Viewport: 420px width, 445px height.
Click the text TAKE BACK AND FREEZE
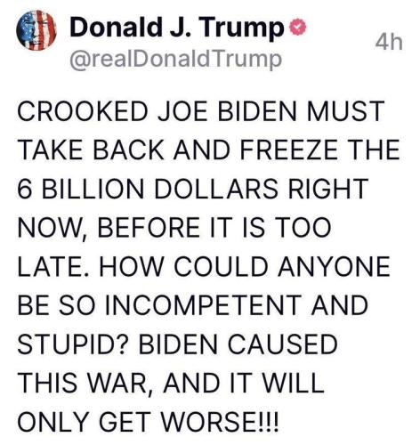177,150
